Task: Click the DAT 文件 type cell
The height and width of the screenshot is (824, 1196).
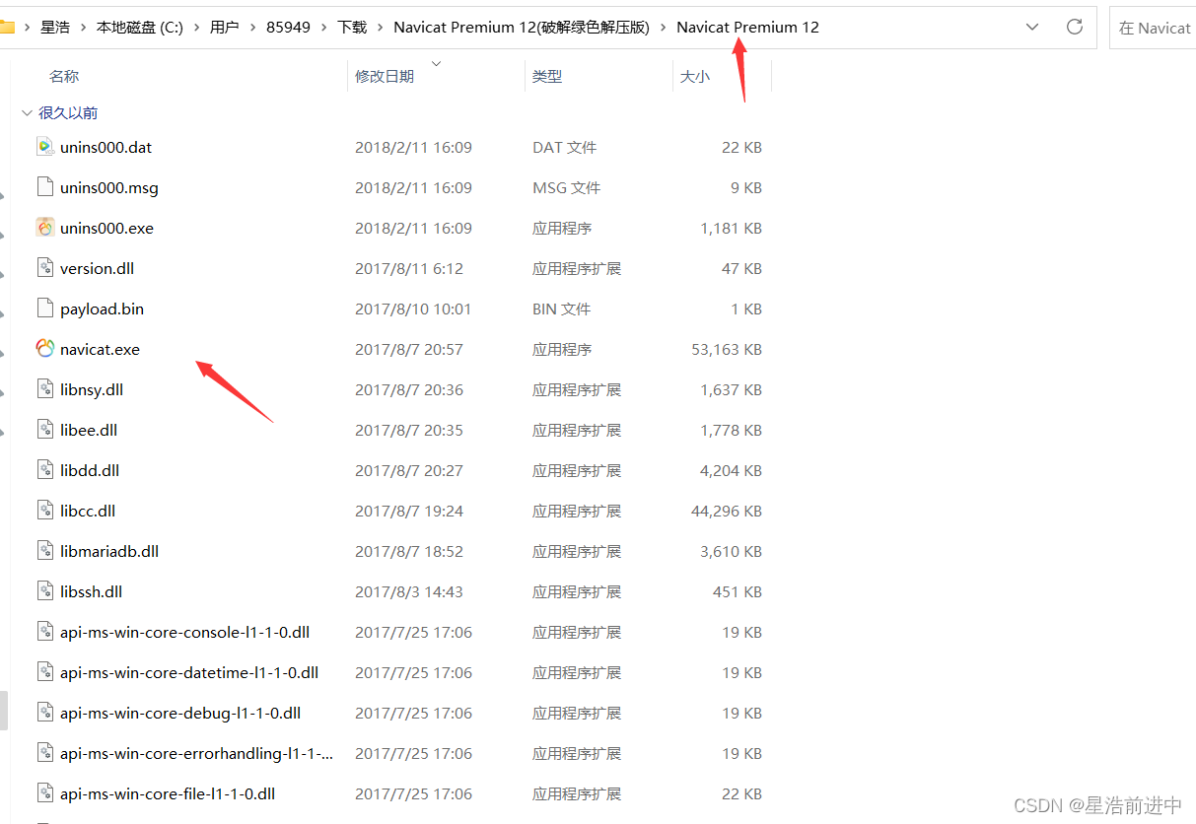Action: [564, 147]
